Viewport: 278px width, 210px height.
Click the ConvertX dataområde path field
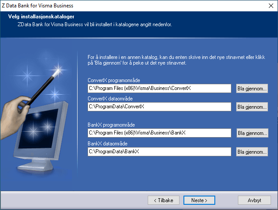coord(159,107)
